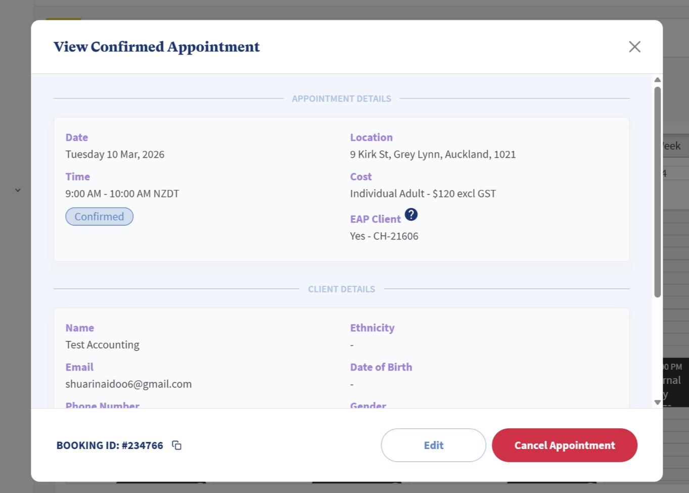Screen dimensions: 689x493
Task: Click the Appointment Details section heading
Action: [341, 99]
